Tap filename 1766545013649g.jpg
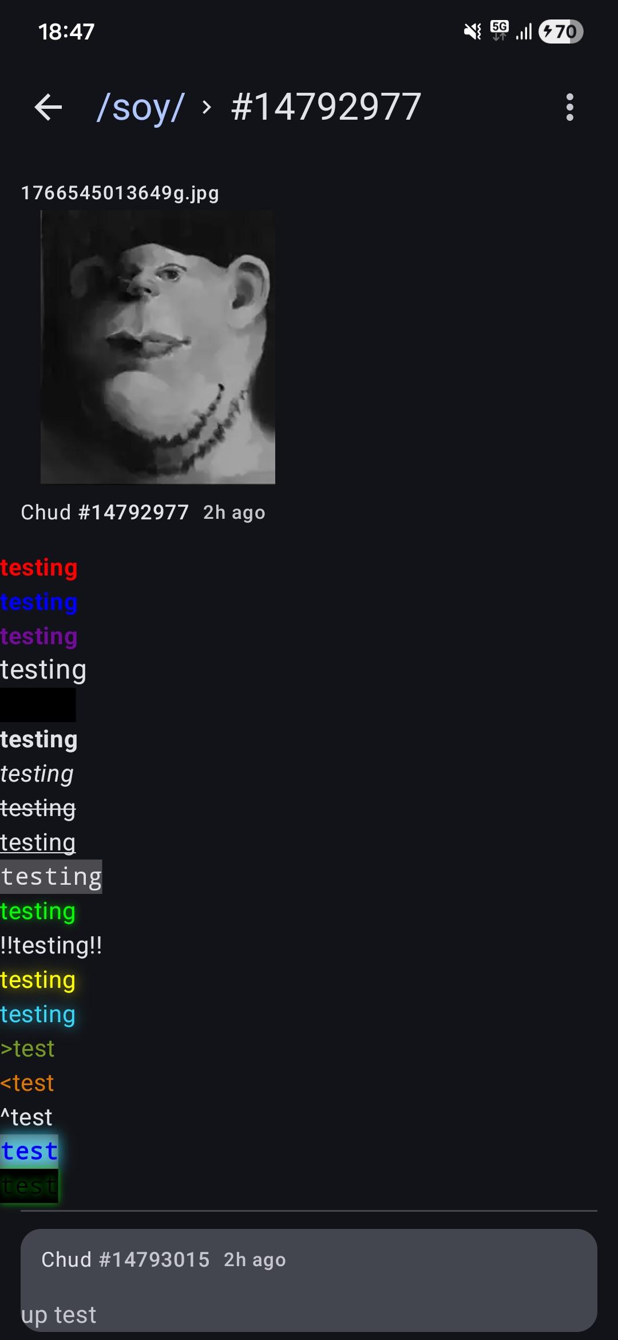 [120, 193]
